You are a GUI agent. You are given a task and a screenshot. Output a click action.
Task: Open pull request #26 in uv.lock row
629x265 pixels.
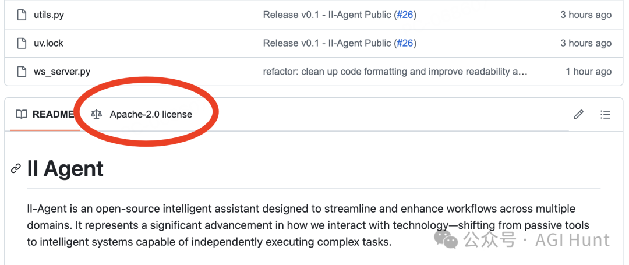click(405, 43)
